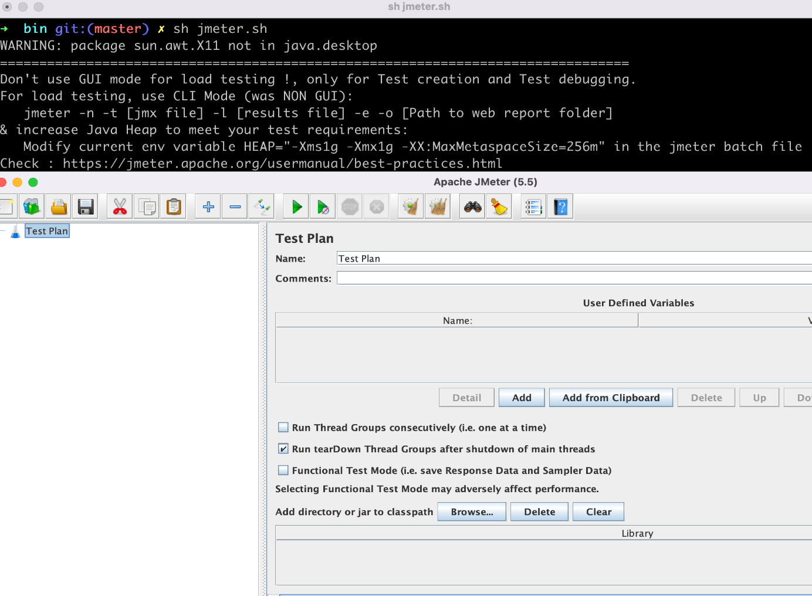Image resolution: width=812 pixels, height=596 pixels.
Task: Click the grey Shutdown icon
Action: coord(377,206)
